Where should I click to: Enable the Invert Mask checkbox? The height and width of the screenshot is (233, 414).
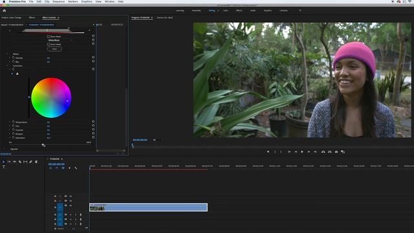(x=49, y=45)
